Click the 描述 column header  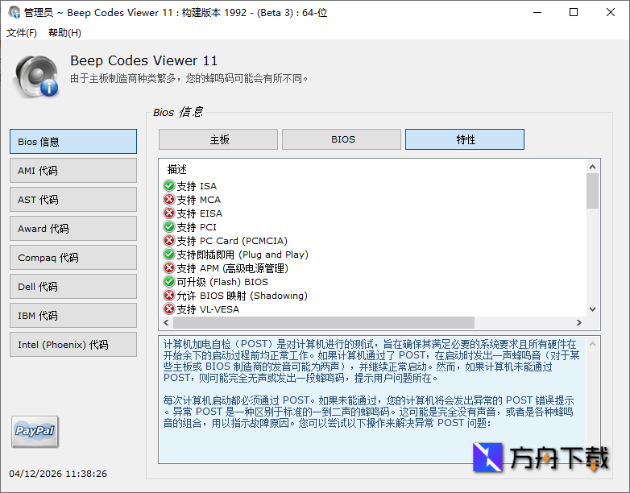pos(176,169)
